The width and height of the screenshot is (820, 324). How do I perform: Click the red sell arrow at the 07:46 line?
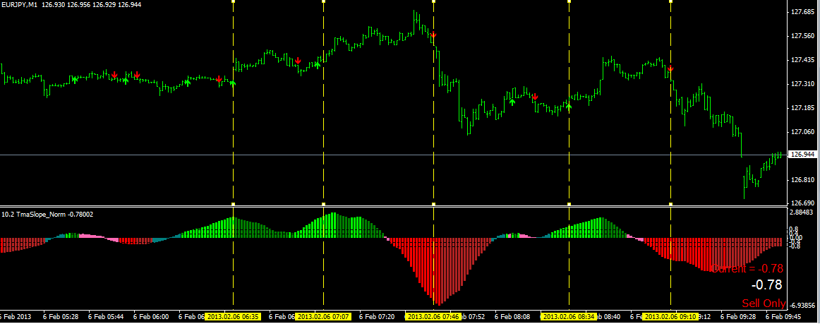(433, 35)
